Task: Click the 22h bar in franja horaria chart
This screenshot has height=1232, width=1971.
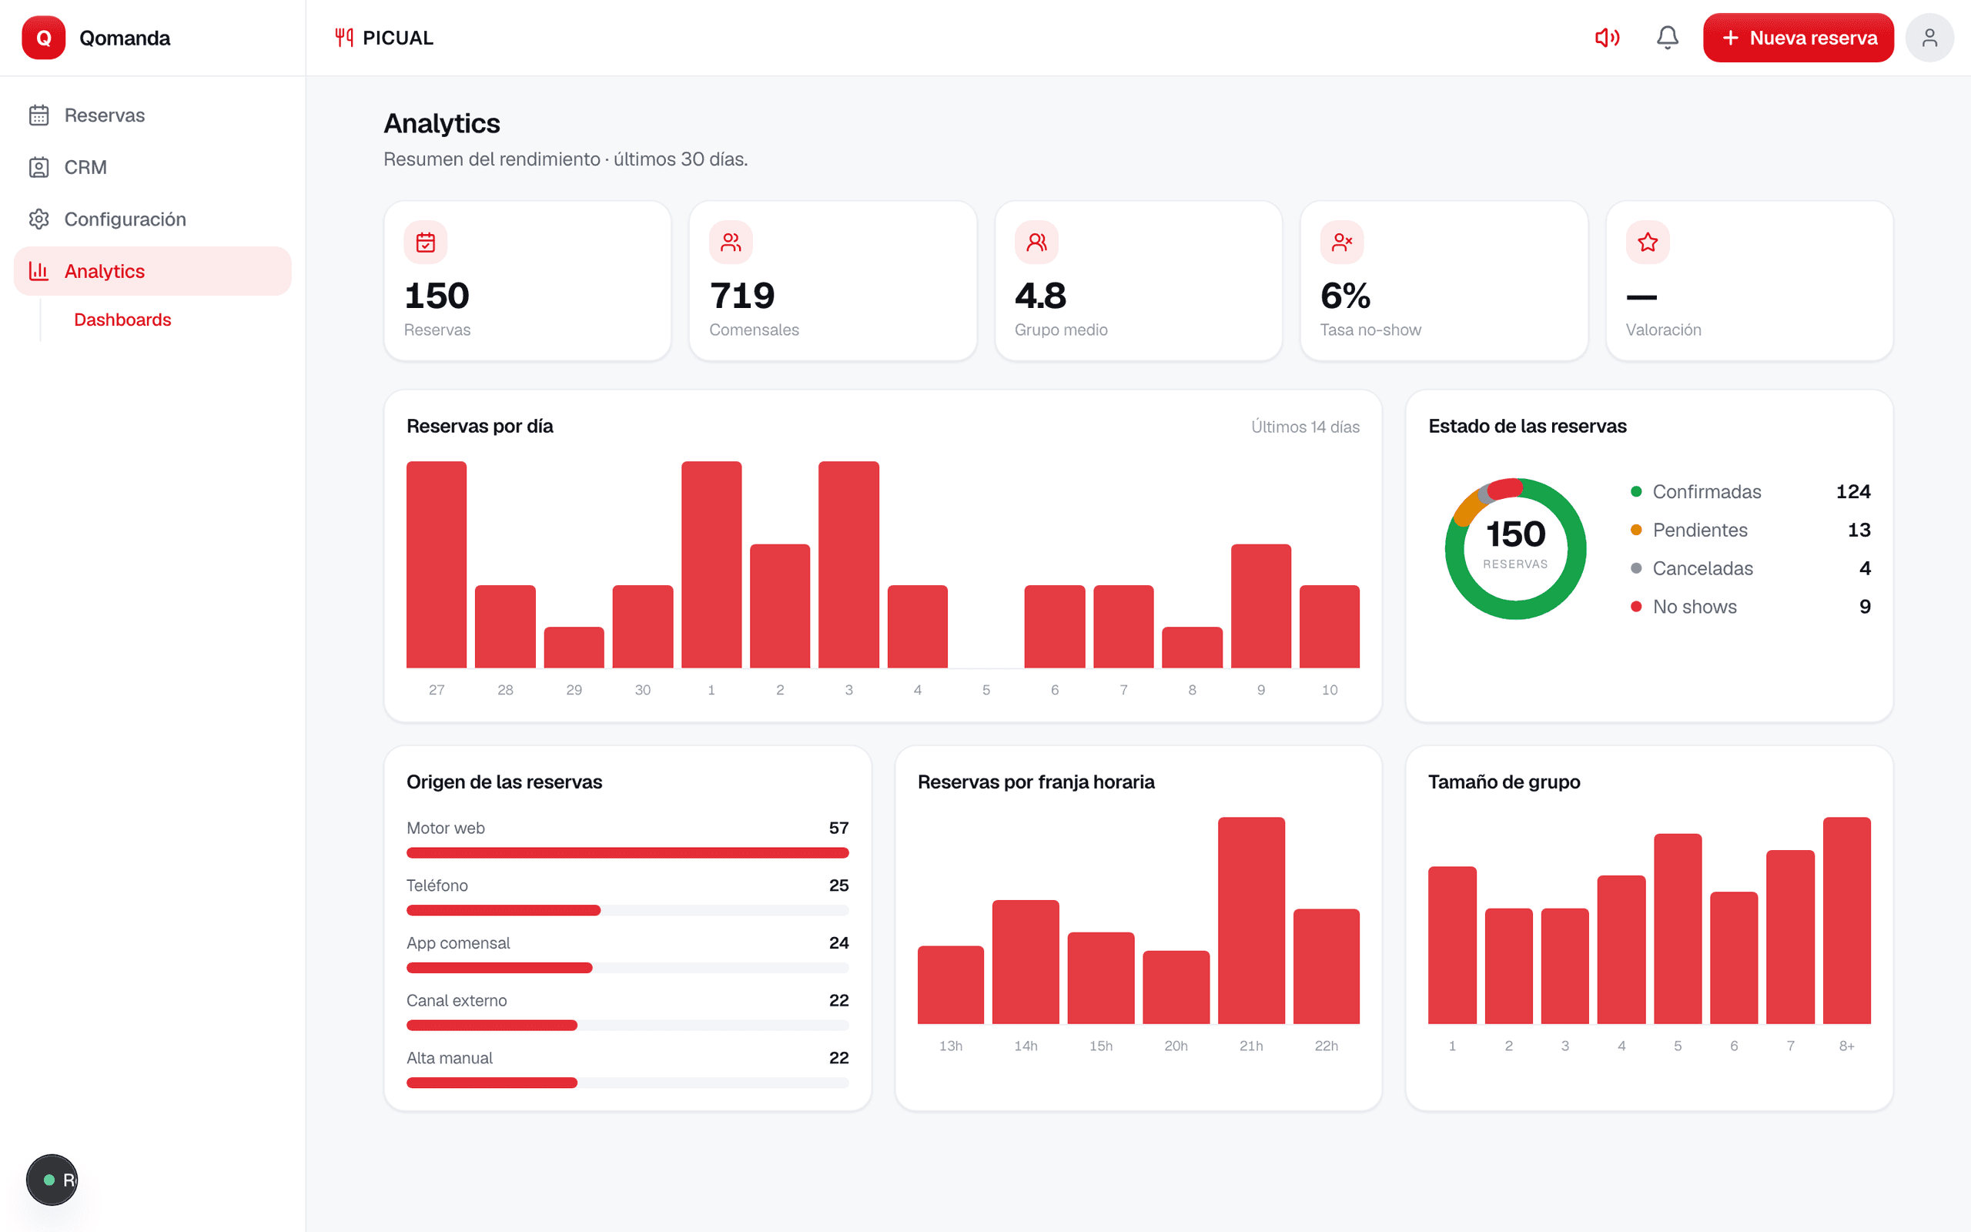Action: point(1326,966)
